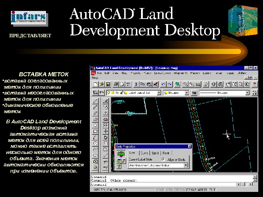Open the File menu
Image resolution: width=263 pixels, height=197 pixels.
[99, 73]
